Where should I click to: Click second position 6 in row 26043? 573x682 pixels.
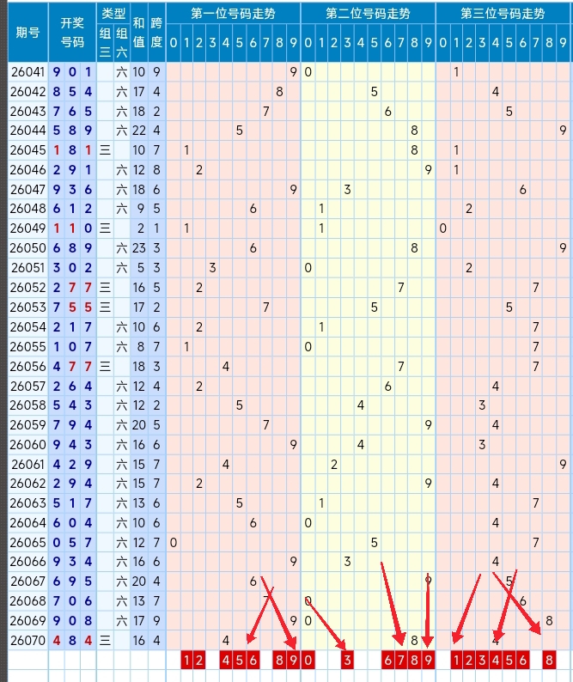387,112
